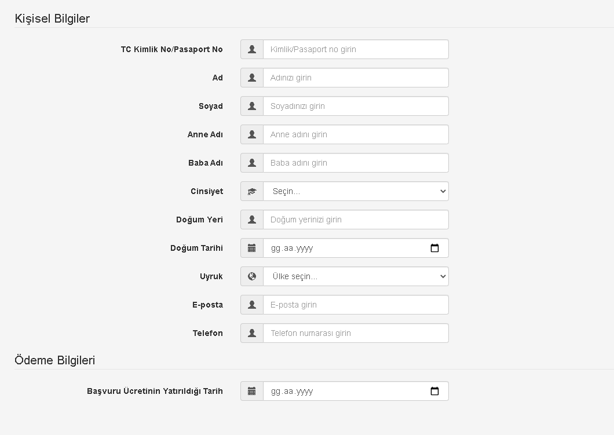This screenshot has height=435, width=614.
Task: Select the Telefon number input
Action: (x=356, y=333)
